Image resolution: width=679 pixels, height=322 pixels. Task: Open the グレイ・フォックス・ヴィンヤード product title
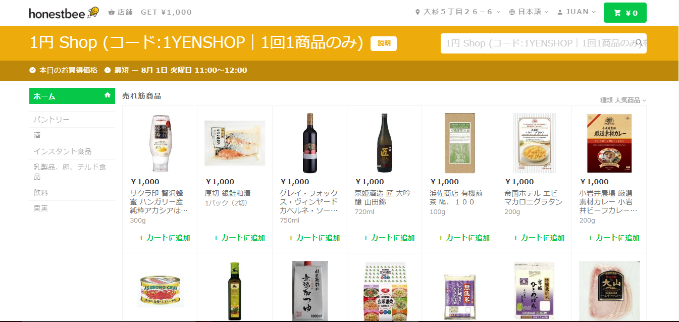(309, 201)
